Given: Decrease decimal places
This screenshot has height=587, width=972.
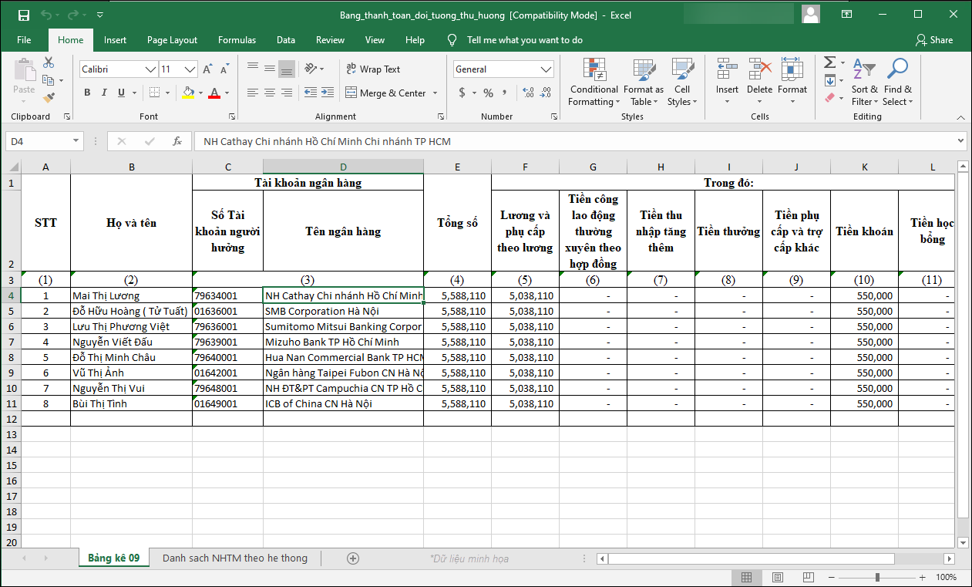Looking at the screenshot, I should [546, 93].
